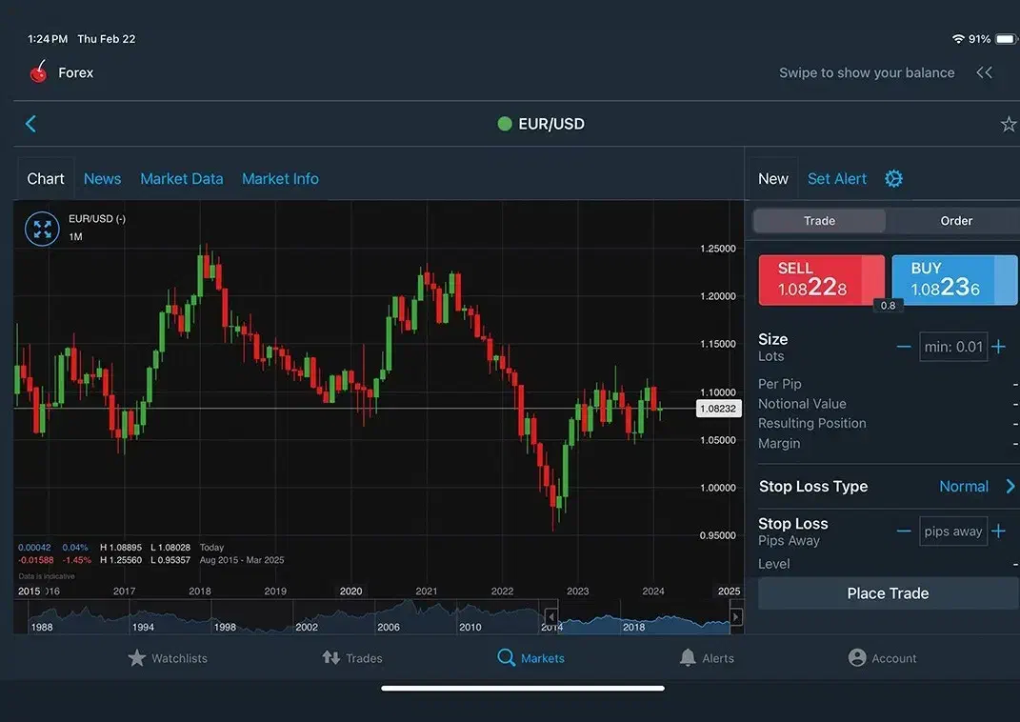
Task: Switch to Order mode toggle
Action: coord(955,221)
